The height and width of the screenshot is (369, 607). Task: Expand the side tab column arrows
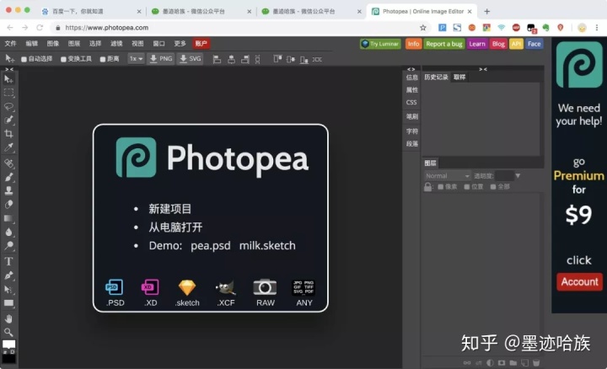[x=411, y=69]
